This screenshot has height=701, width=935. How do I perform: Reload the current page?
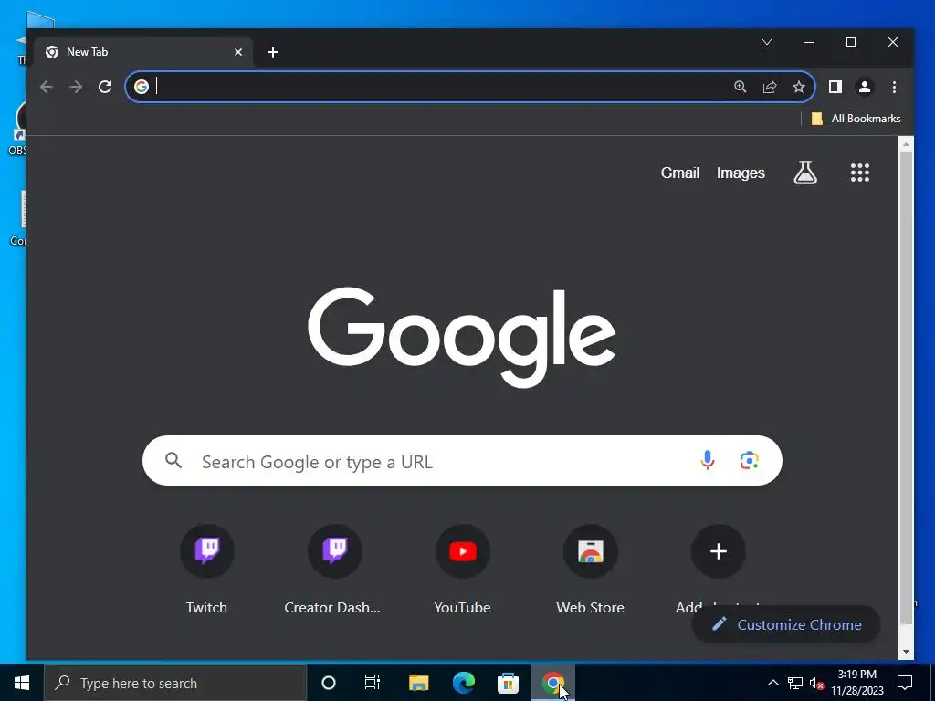[x=105, y=87]
